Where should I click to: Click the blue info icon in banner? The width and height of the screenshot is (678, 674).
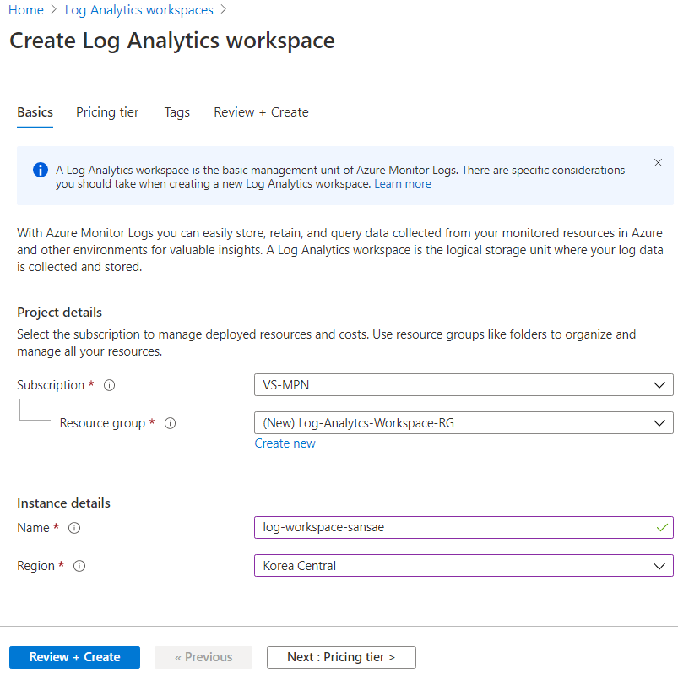41,170
